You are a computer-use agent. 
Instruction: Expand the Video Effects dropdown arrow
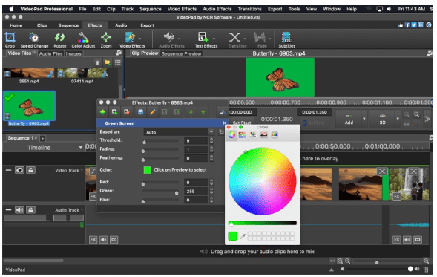(140, 39)
